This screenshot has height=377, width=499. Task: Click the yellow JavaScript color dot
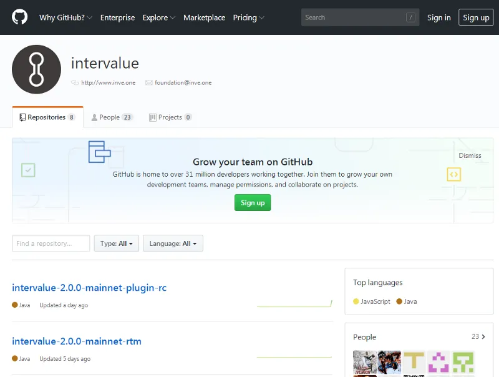(356, 301)
